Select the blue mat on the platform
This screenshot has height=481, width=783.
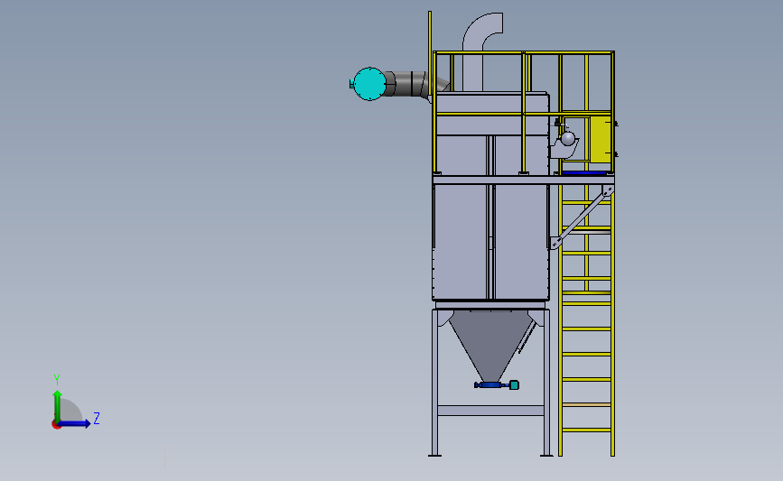coord(583,173)
